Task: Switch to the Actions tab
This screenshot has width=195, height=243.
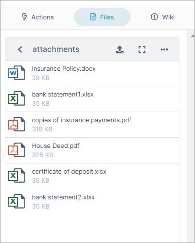Action: pyautogui.click(x=37, y=17)
